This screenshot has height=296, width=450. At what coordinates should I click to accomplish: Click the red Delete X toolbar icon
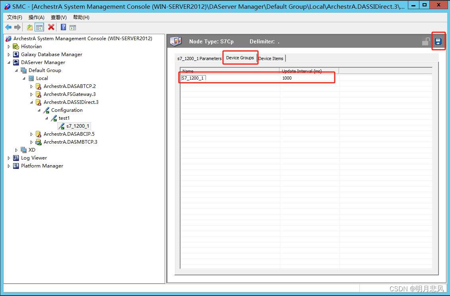[51, 27]
